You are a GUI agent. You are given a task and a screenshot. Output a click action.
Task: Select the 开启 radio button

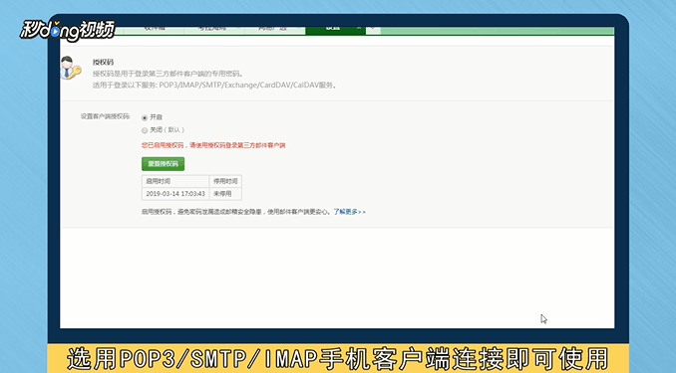(x=145, y=117)
